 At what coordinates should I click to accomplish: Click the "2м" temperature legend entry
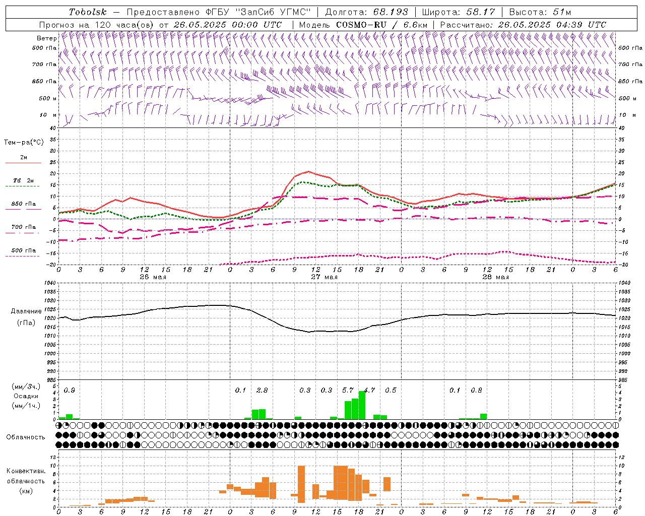click(x=24, y=157)
